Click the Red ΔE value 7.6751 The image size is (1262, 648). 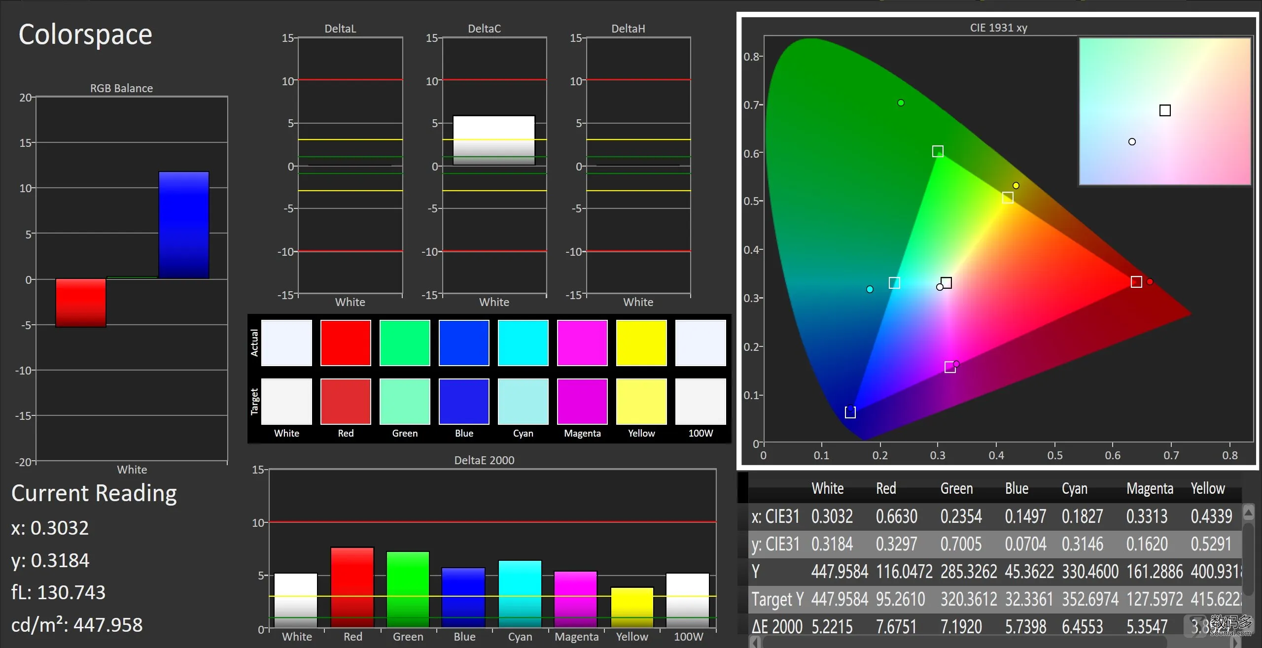point(896,627)
